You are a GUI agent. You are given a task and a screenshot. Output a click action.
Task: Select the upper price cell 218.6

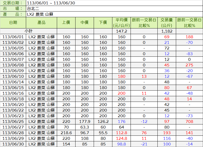pos(66,133)
